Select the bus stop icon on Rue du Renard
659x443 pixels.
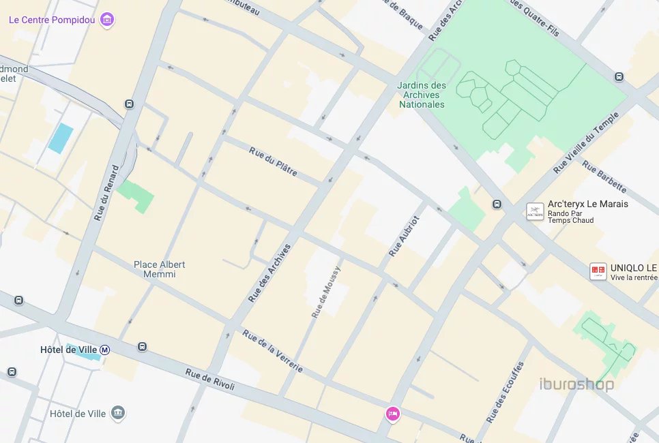pos(130,104)
